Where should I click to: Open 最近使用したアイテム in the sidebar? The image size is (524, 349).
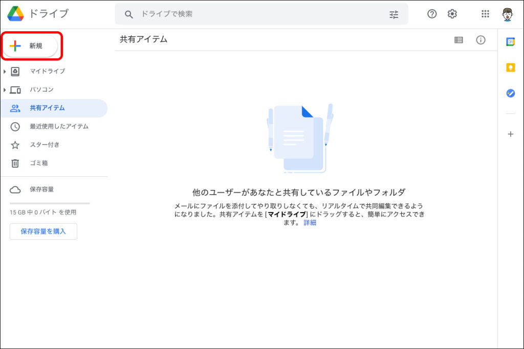58,126
